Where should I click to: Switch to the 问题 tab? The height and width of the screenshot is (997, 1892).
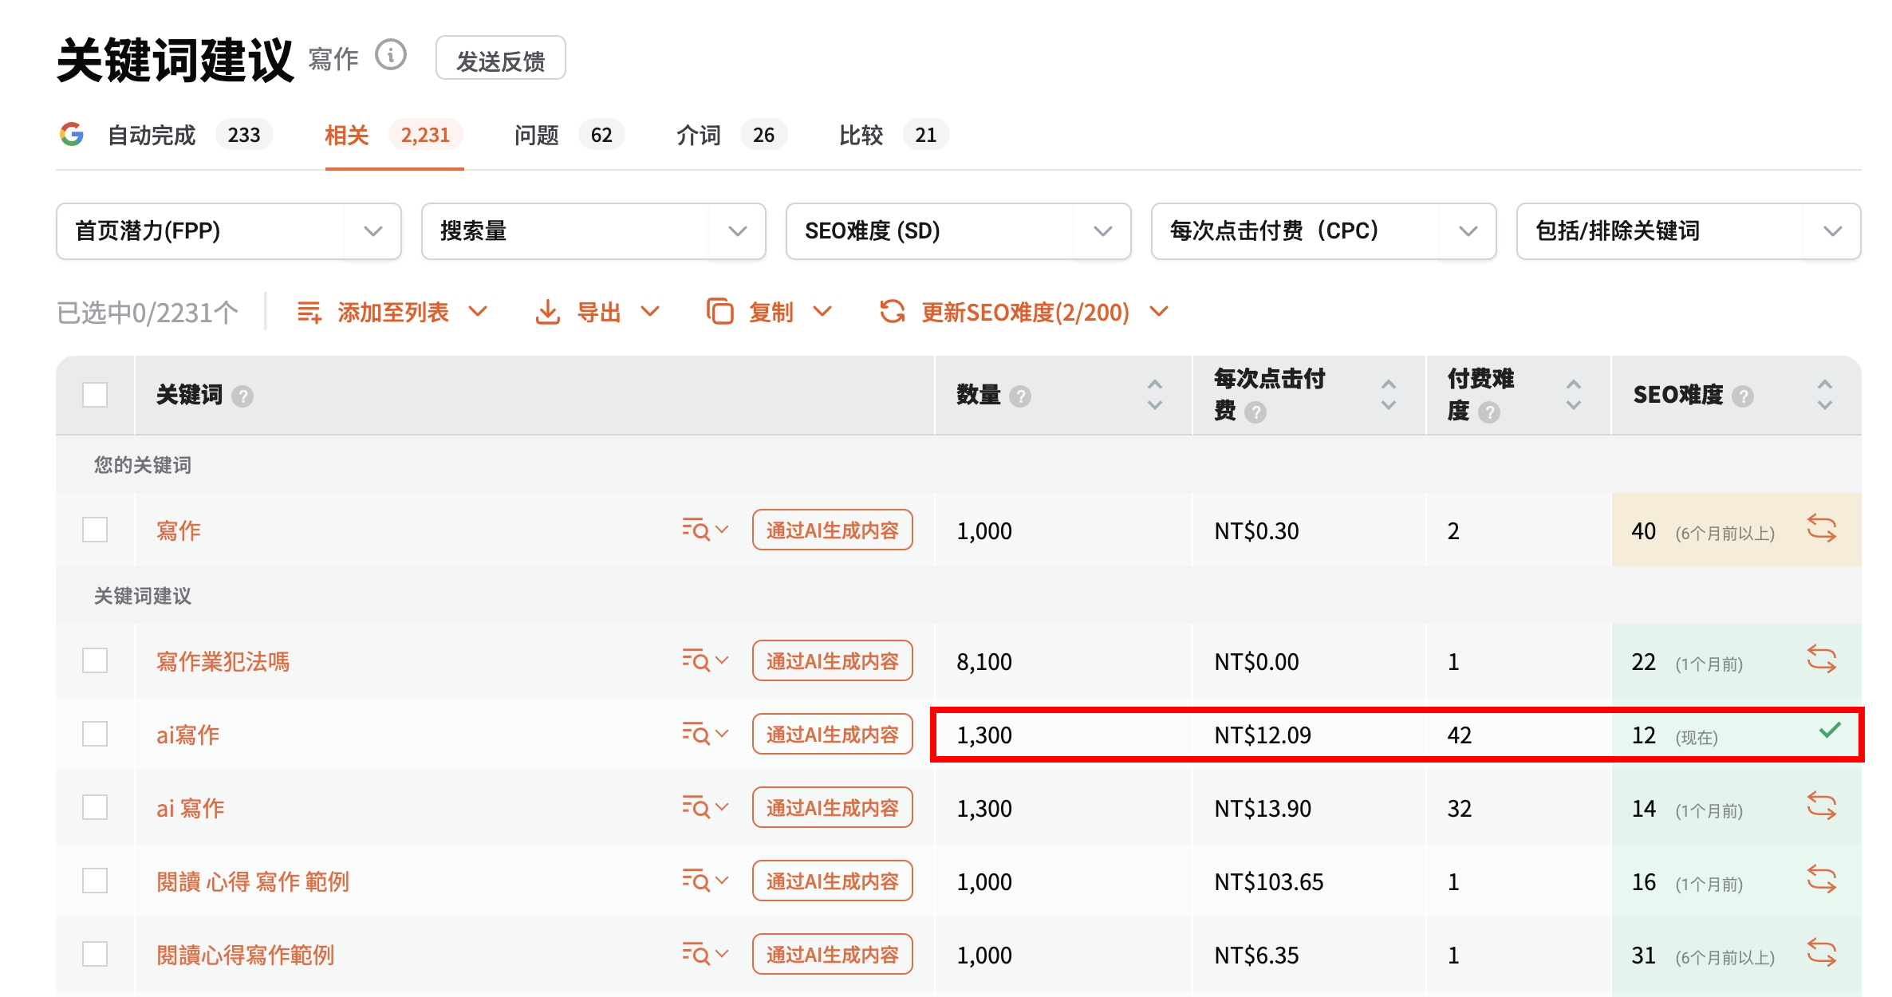(569, 135)
